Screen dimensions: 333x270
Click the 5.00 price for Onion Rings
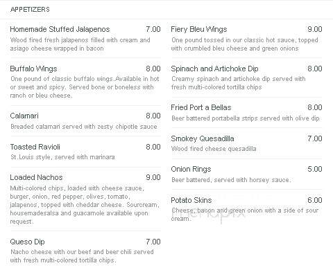(x=315, y=169)
